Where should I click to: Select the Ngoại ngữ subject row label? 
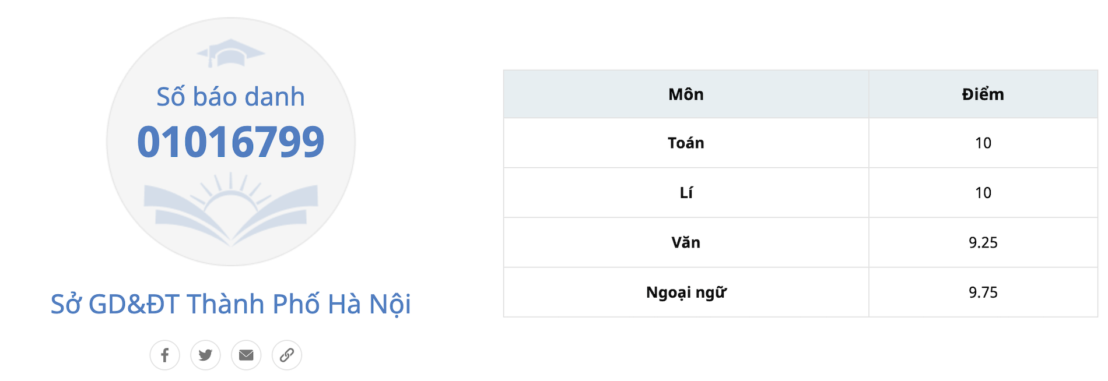click(686, 292)
